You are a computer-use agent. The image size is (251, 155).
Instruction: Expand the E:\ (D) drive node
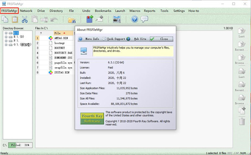pyautogui.click(x=6, y=37)
